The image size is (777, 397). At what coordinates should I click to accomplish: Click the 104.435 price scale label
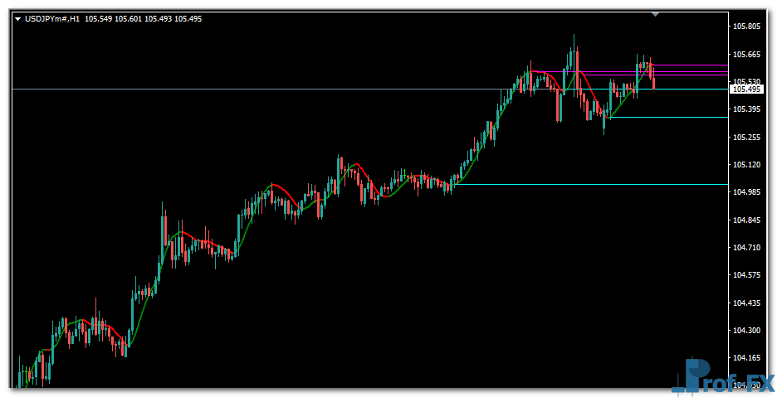pyautogui.click(x=747, y=303)
